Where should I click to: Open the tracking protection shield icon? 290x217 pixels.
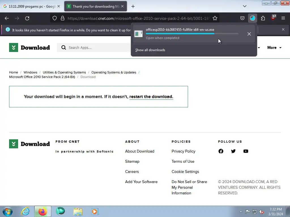pyautogui.click(x=55, y=18)
